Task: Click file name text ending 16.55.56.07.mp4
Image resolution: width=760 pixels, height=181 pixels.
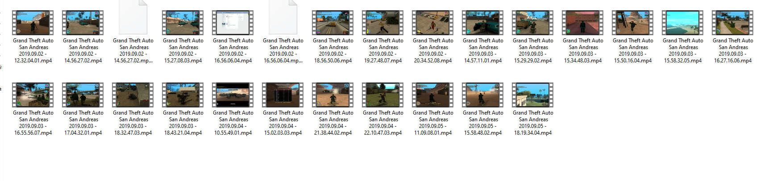Action: tap(33, 123)
